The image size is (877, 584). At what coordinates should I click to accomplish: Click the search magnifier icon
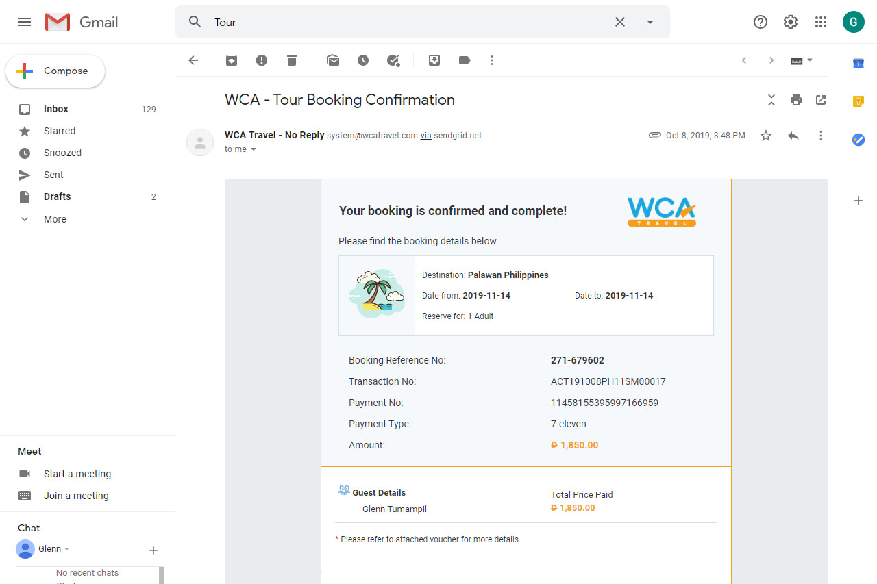pyautogui.click(x=195, y=22)
